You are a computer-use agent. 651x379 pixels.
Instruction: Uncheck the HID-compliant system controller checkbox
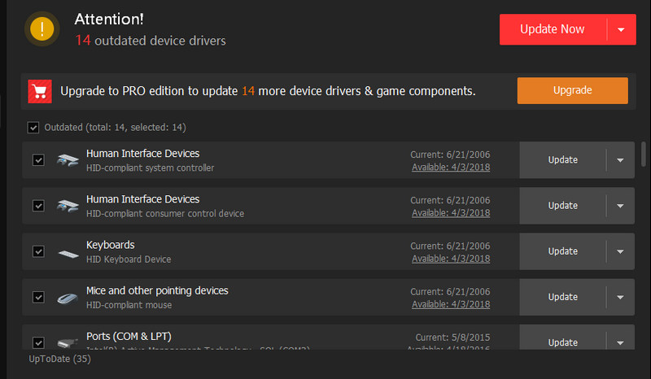[38, 160]
